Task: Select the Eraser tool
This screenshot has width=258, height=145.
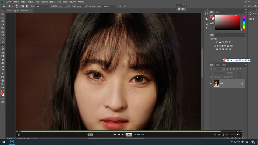Action: pos(3,53)
